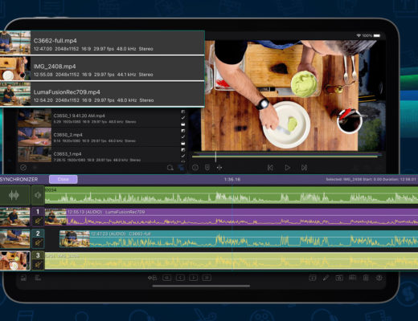Click the step-back bracket button
418x321 pixels.
(180, 278)
